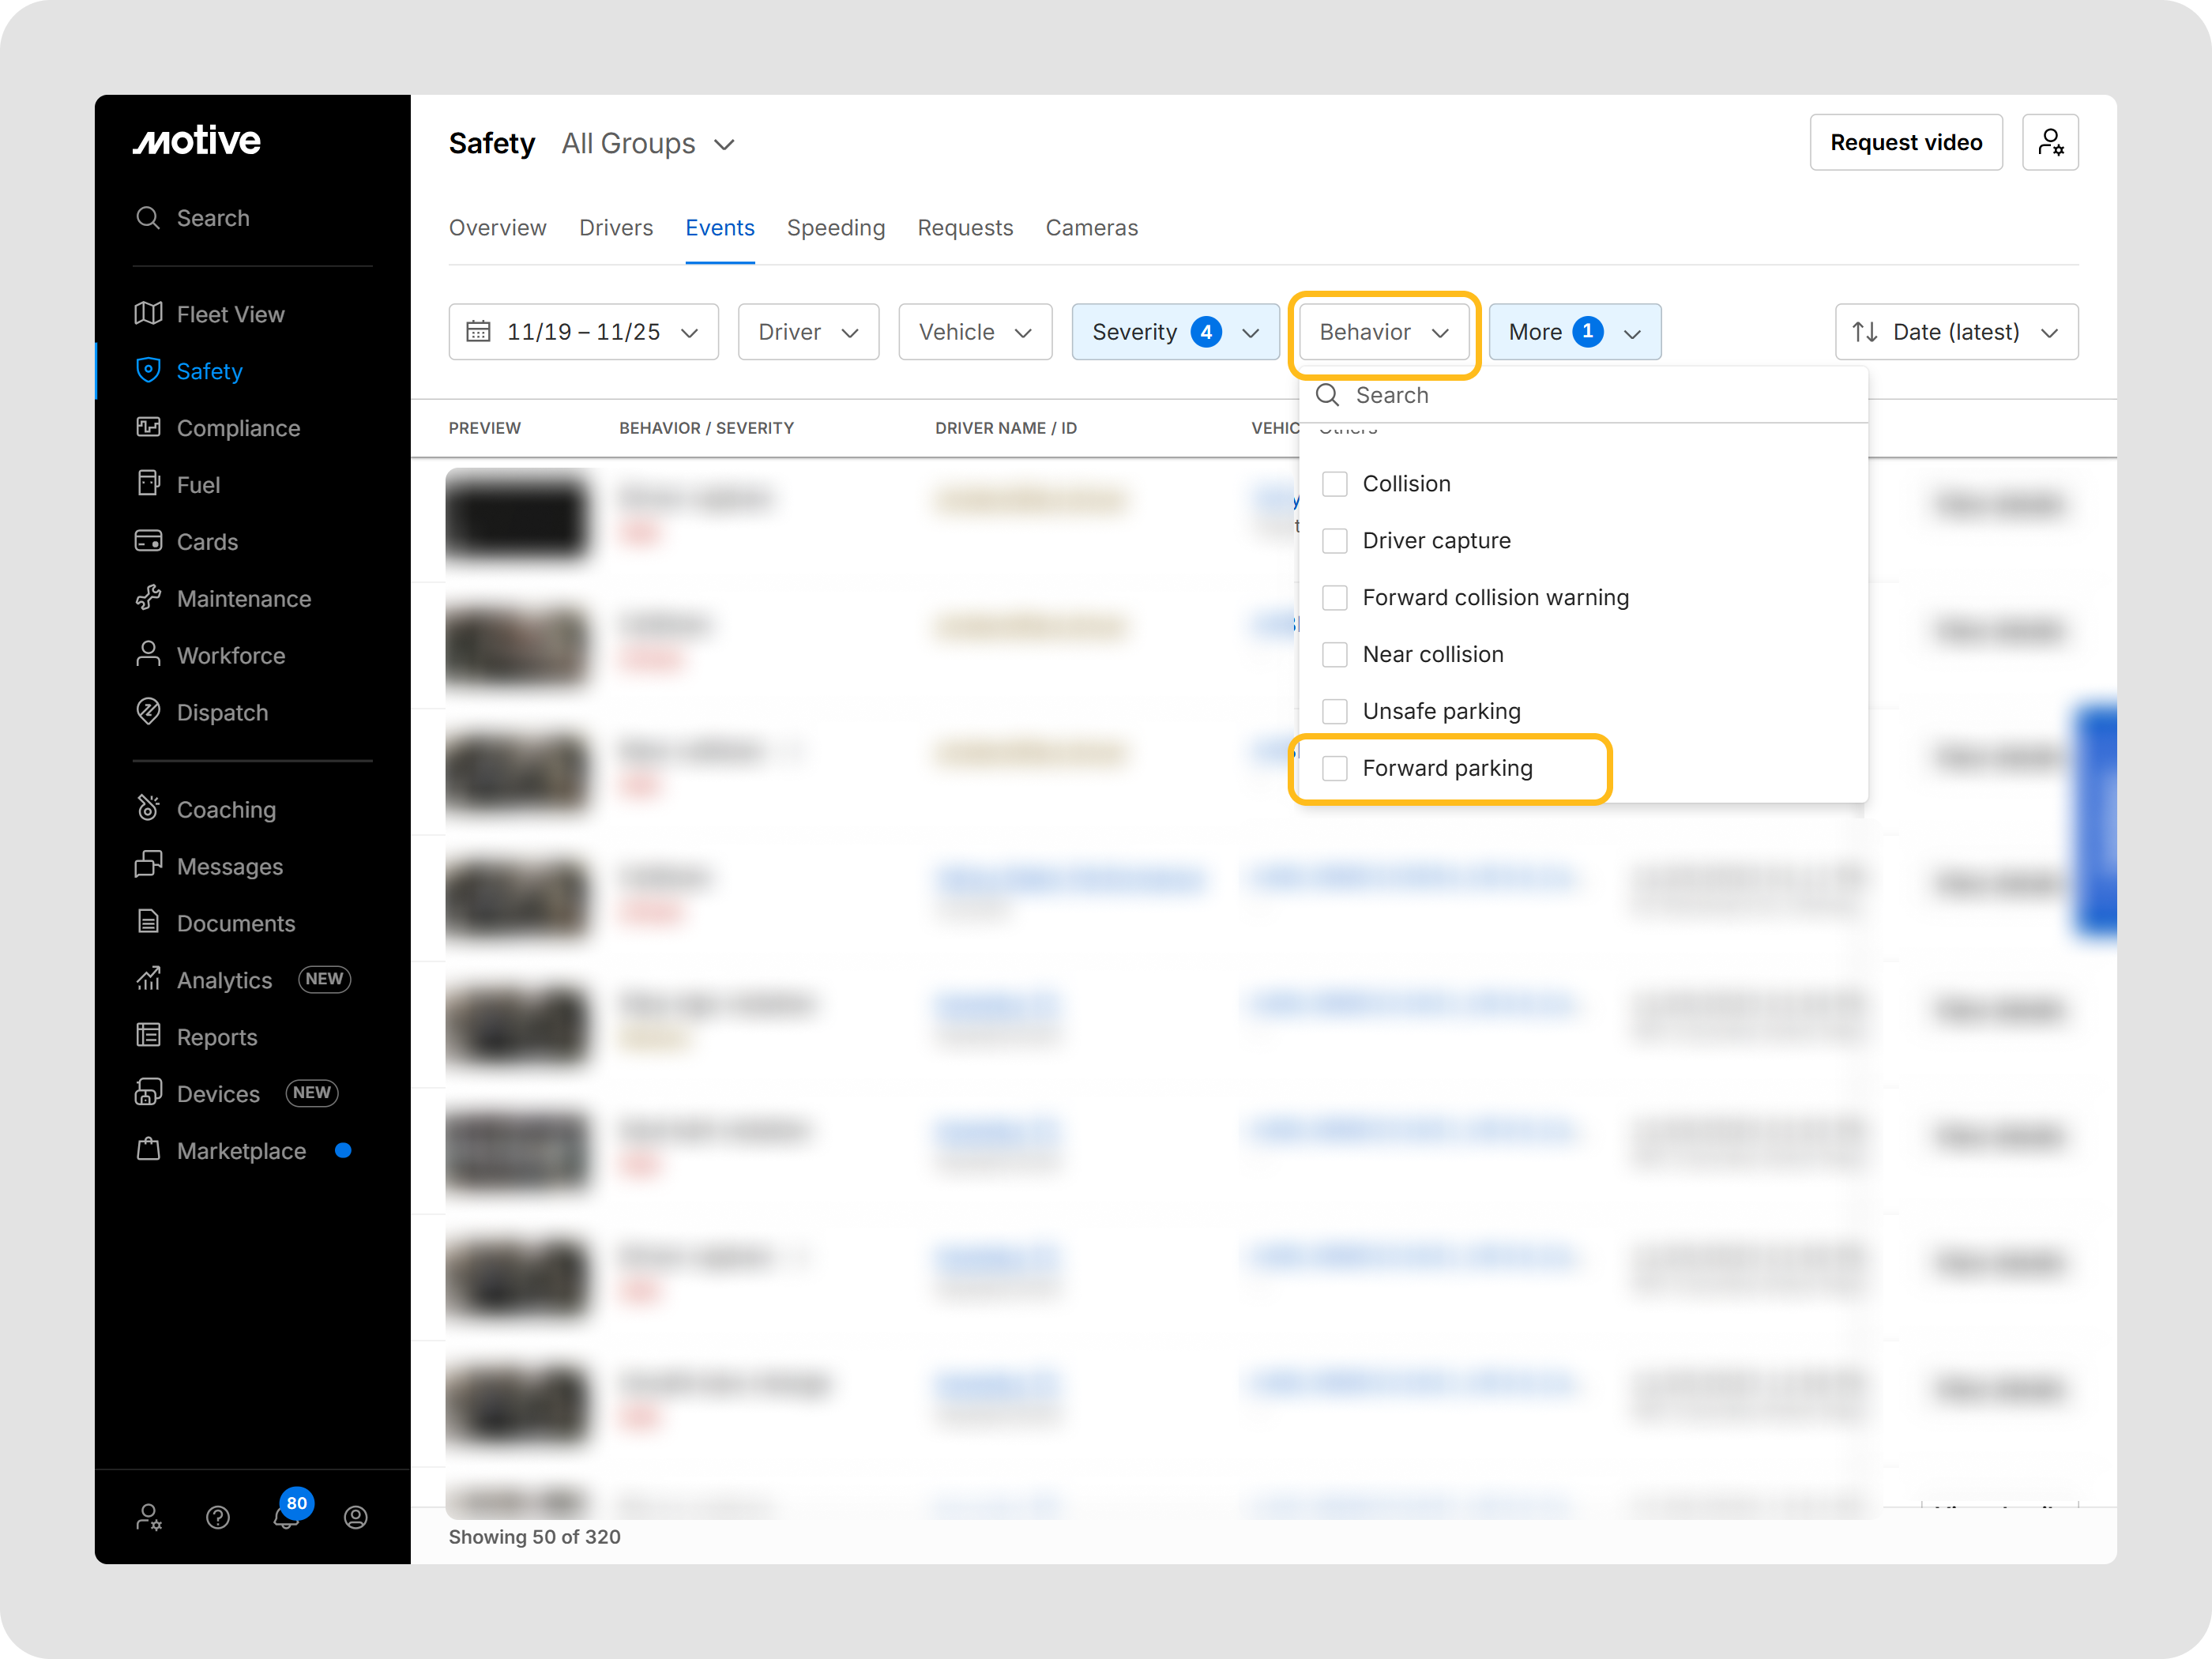Tick the Near collision checkbox
Screen dimensions: 2212x1659
(x=1334, y=654)
